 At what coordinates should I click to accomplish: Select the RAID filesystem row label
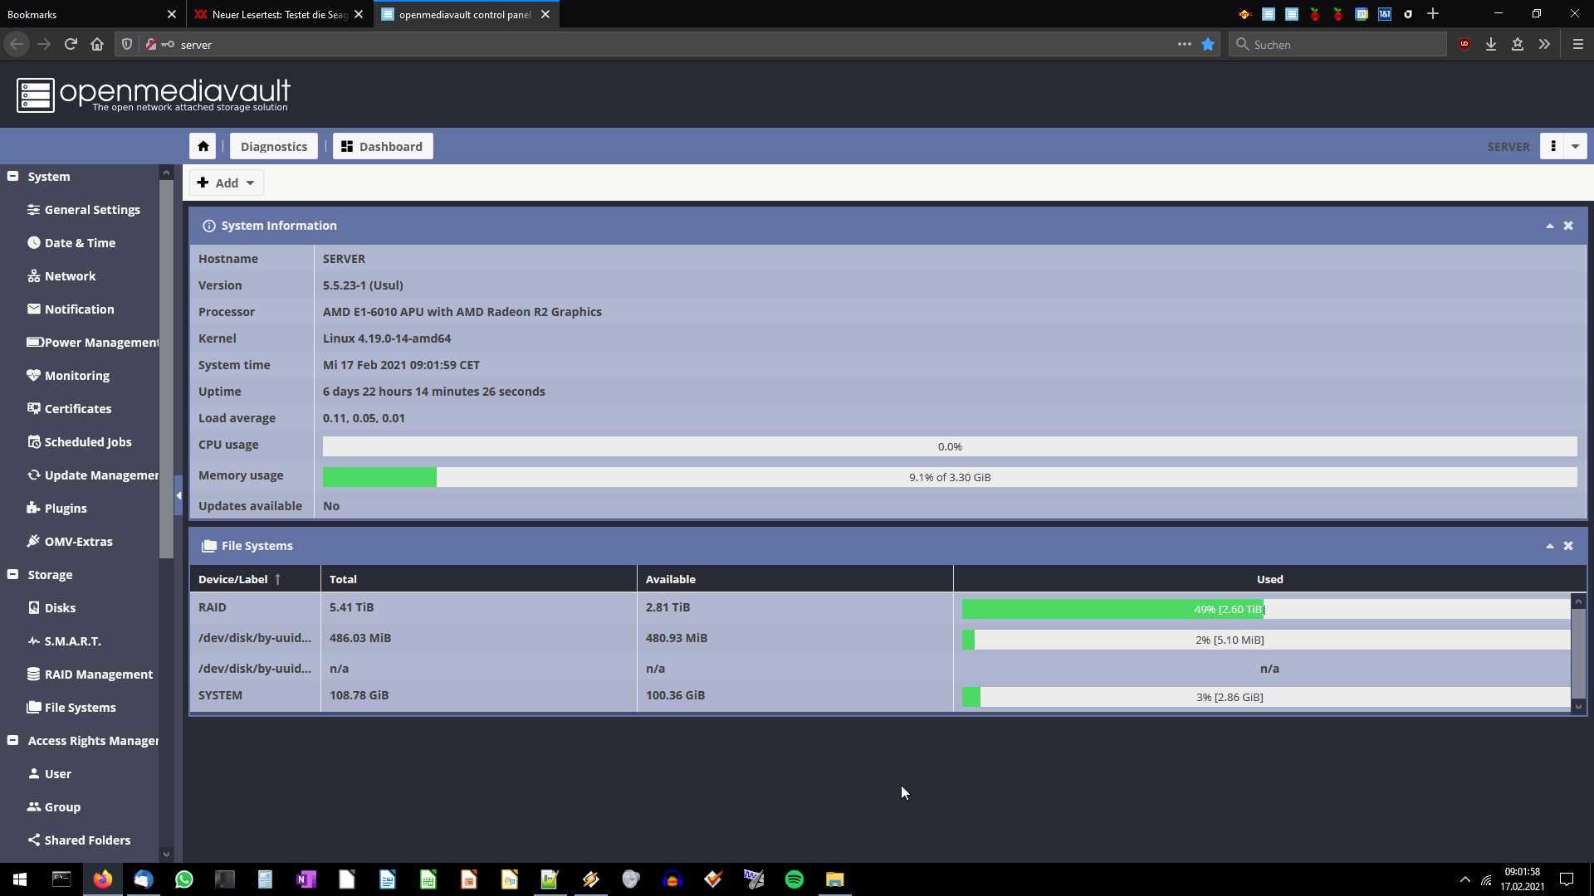(x=212, y=607)
